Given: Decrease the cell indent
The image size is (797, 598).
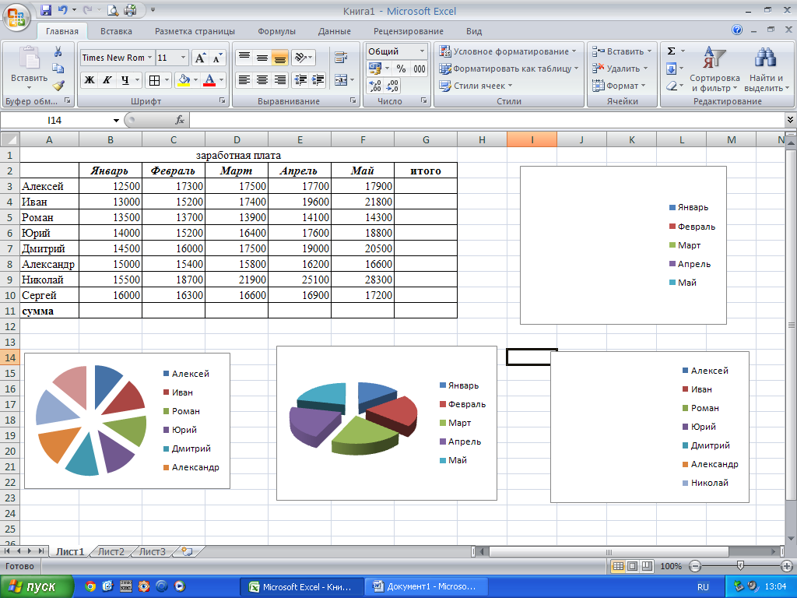Looking at the screenshot, I should [300, 80].
